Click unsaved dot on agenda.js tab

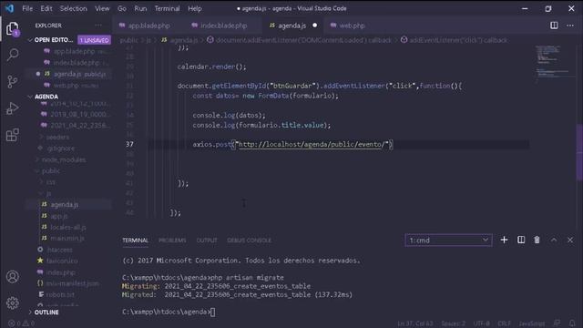pos(315,26)
